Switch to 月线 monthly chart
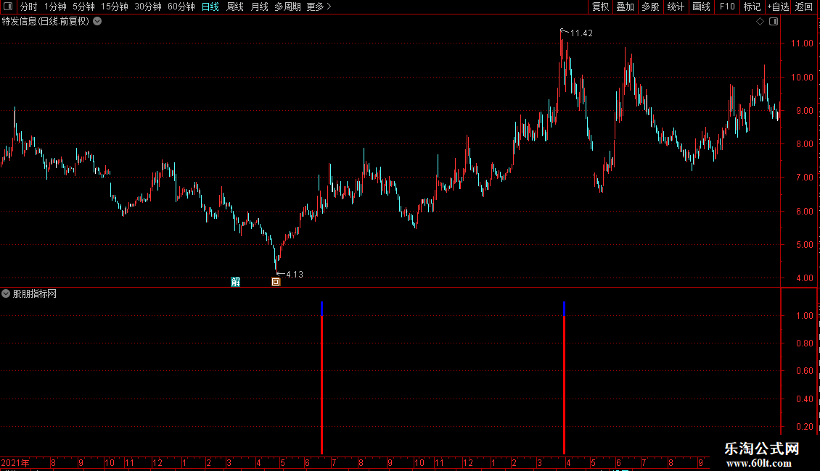This screenshot has height=471, width=820. pyautogui.click(x=259, y=7)
